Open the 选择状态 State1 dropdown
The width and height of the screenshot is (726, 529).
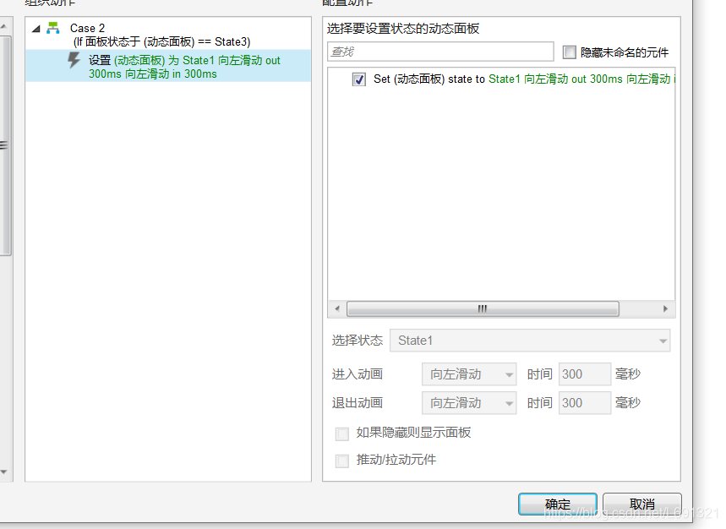coord(530,341)
